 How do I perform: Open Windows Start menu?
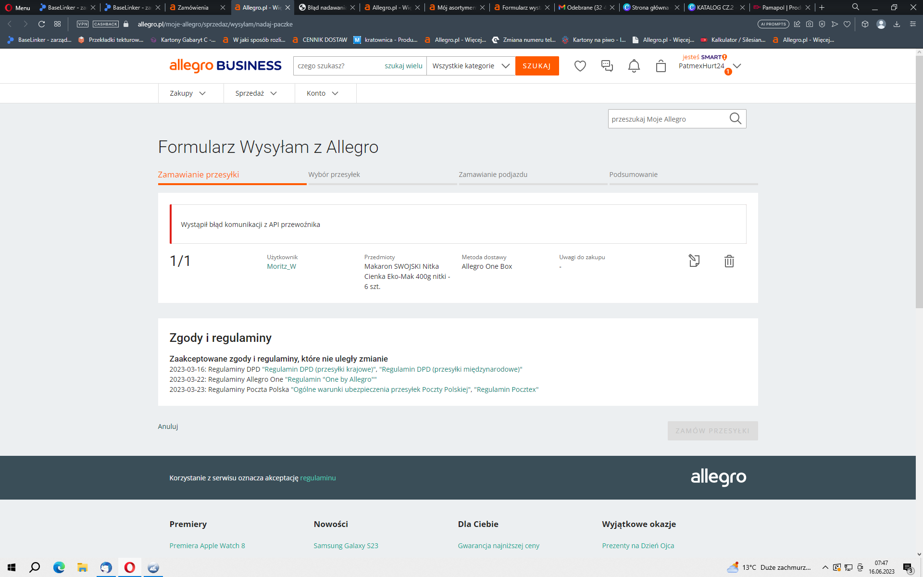(12, 567)
